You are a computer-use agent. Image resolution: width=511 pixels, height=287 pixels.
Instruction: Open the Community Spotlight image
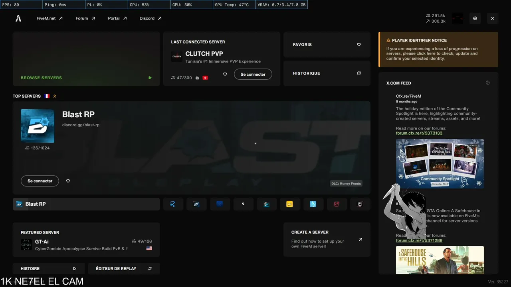(440, 163)
